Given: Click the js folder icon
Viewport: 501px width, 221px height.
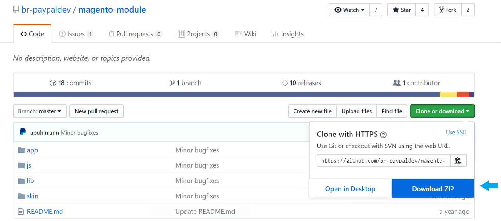Looking at the screenshot, I should click(21, 165).
